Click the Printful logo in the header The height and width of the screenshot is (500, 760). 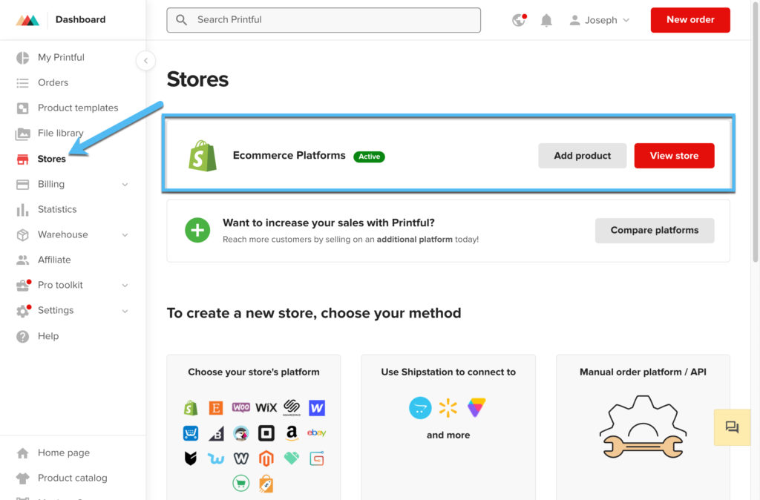[x=27, y=20]
